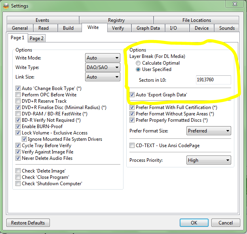247x234 pixels.
Task: Expand the Process Priority dropdown
Action: 209,160
